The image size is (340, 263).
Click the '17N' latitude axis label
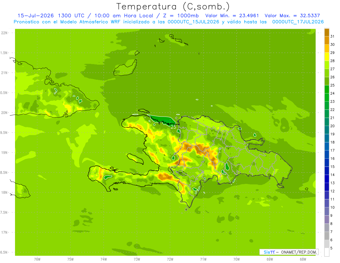pos(4,232)
